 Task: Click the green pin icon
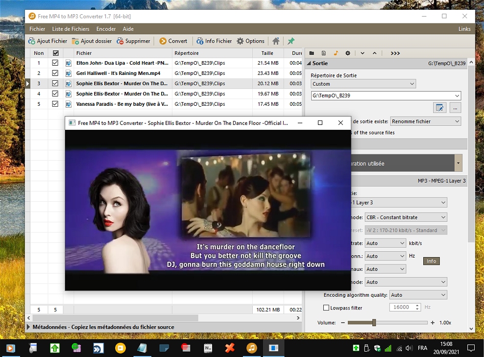(x=291, y=41)
